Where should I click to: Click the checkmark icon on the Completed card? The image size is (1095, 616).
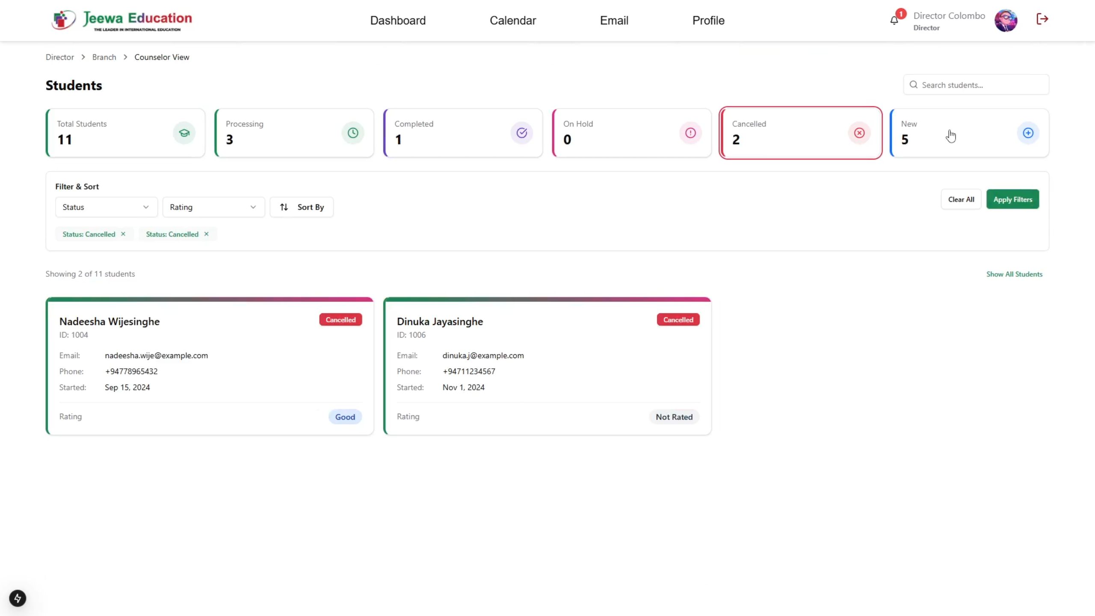point(521,133)
